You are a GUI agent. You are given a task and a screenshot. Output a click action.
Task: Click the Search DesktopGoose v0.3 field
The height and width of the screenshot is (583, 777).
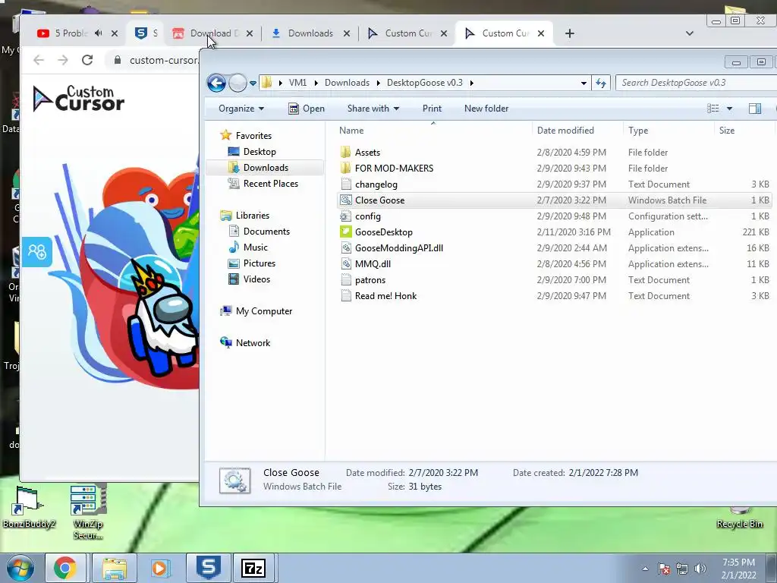[x=696, y=83]
